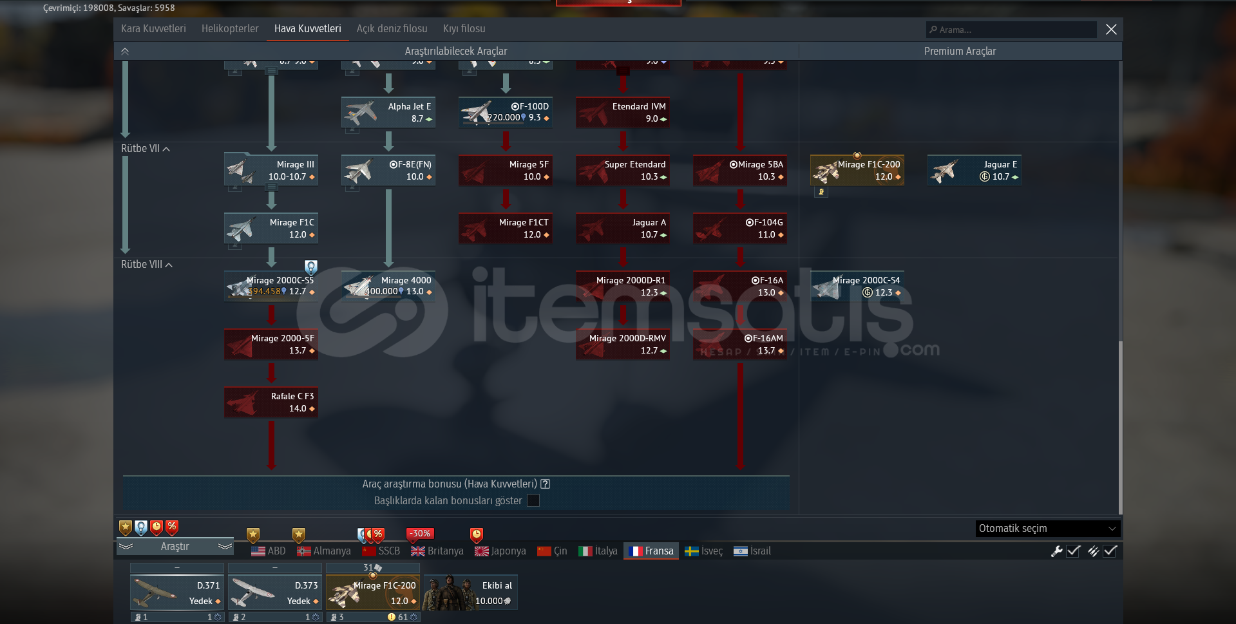Click the clock badge above Japonya
1236x624 pixels.
click(477, 535)
